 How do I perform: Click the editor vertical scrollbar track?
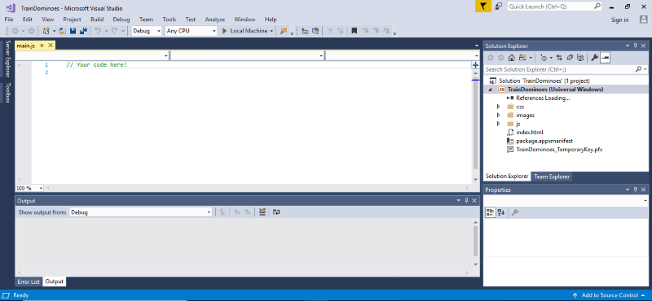476,124
